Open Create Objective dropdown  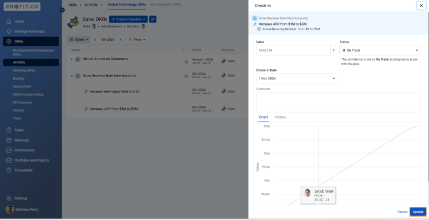click(x=128, y=19)
